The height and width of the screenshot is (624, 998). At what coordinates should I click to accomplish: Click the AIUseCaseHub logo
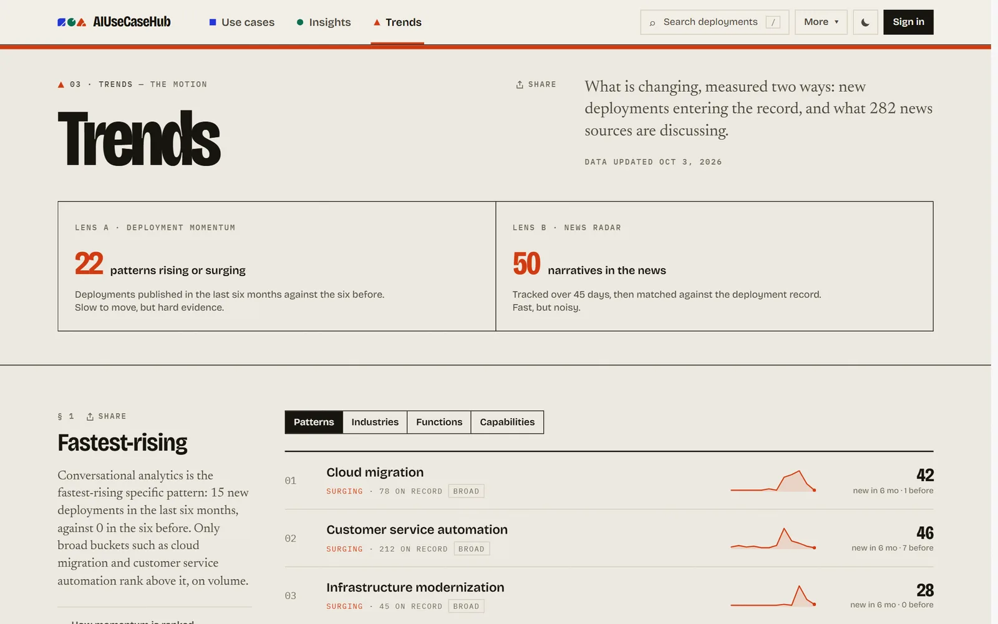click(x=114, y=22)
